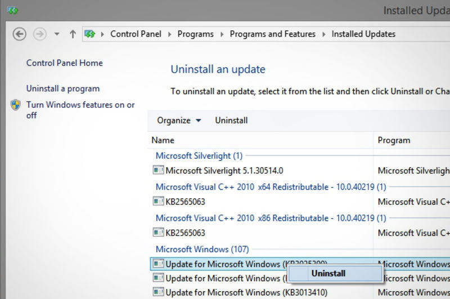Click the Back navigation arrow

point(20,34)
